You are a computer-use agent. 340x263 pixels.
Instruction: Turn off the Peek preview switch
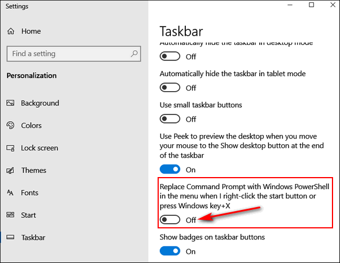[170, 169]
